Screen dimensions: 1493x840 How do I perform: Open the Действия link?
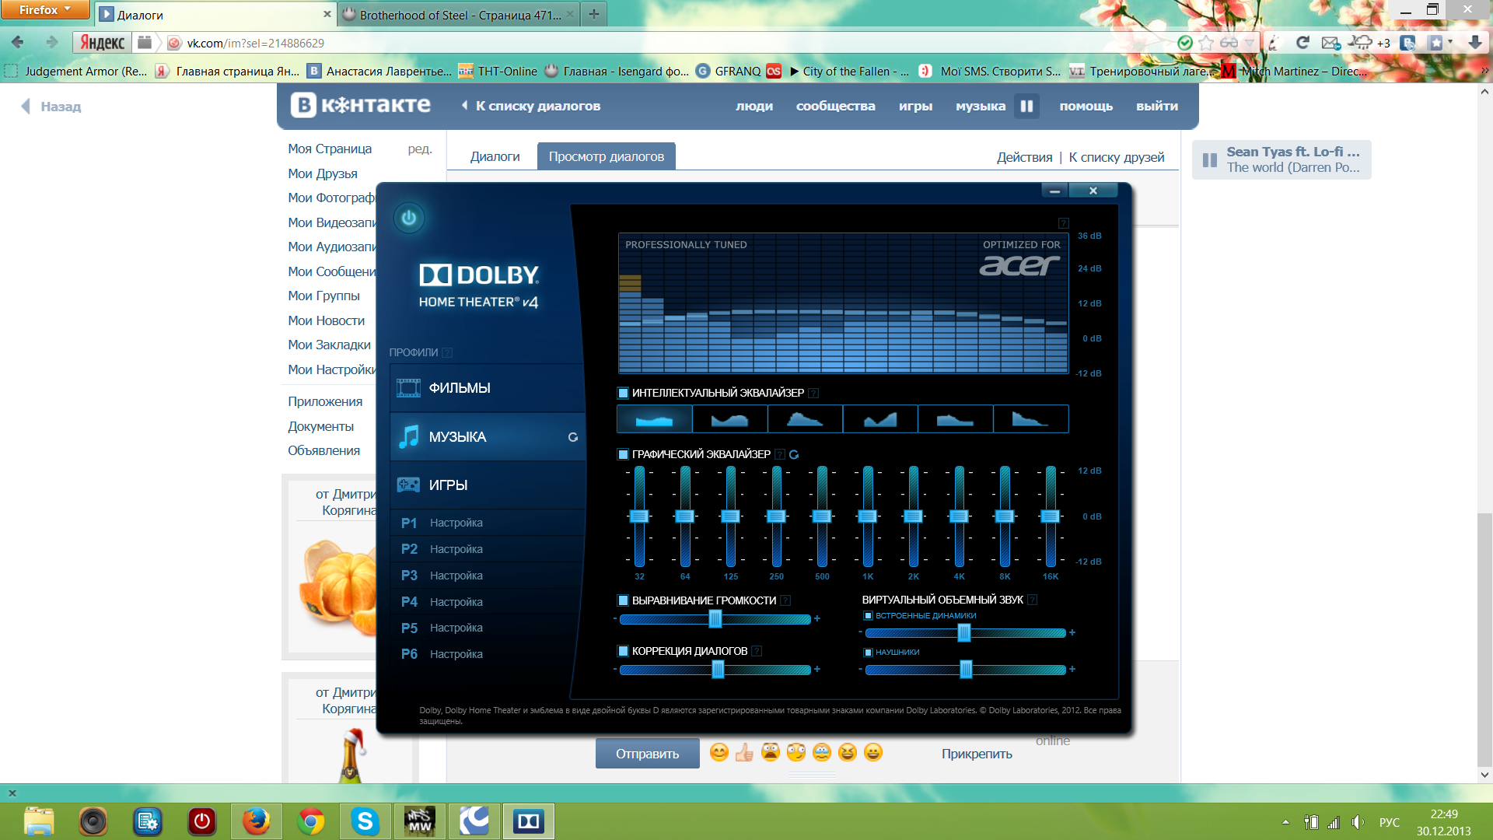click(x=1024, y=157)
